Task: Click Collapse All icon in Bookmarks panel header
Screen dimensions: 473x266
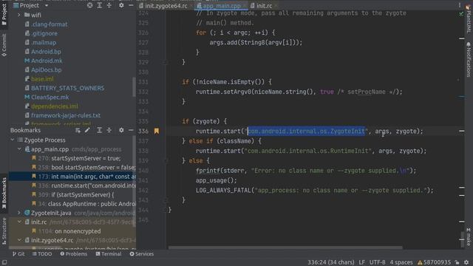Action: pos(109,130)
